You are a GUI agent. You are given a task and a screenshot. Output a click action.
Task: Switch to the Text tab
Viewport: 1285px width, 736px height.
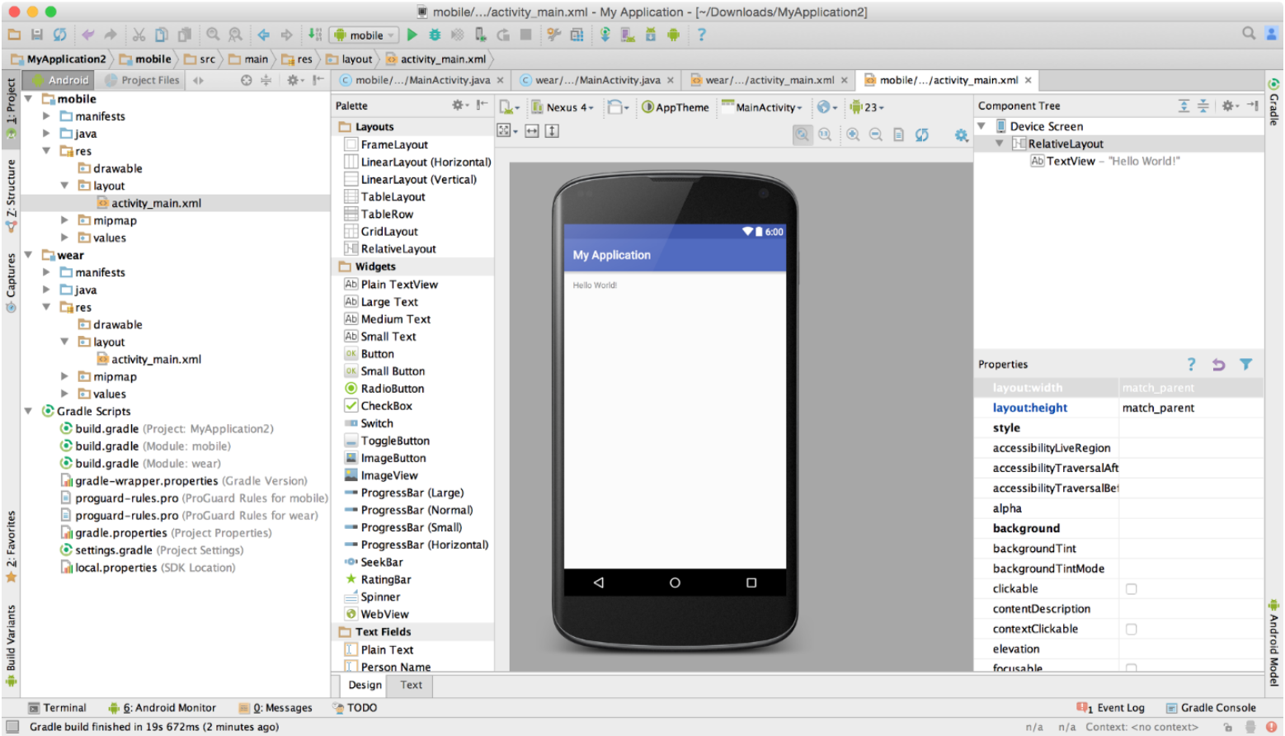(x=410, y=685)
